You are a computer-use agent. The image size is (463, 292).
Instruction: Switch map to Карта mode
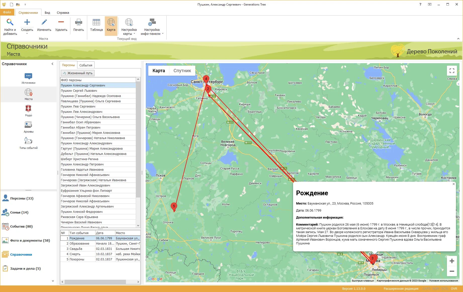click(x=159, y=71)
